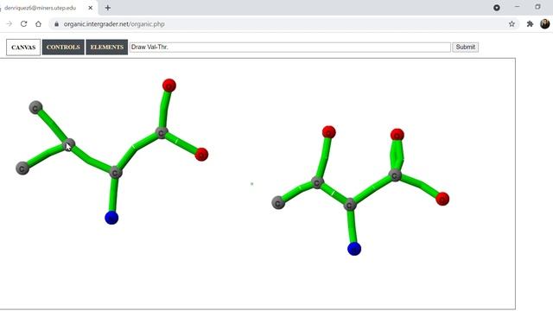Screen dimensions: 553x311
Task: Open the Chrome profile avatar
Action: (545, 24)
